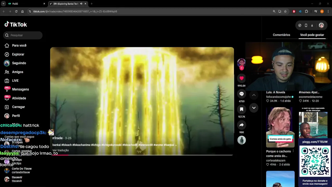332x187 pixels.
Task: Follow the author with red plus badge
Action: (x=241, y=68)
